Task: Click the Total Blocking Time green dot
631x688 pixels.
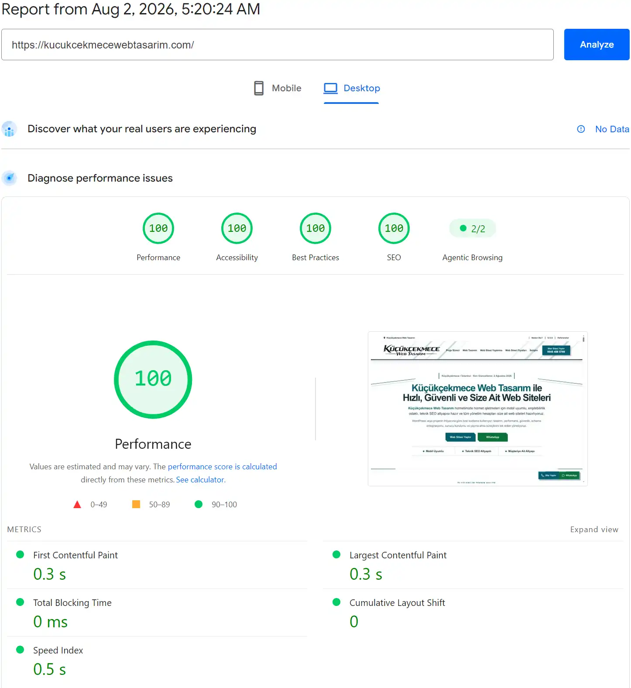Action: [x=20, y=602]
